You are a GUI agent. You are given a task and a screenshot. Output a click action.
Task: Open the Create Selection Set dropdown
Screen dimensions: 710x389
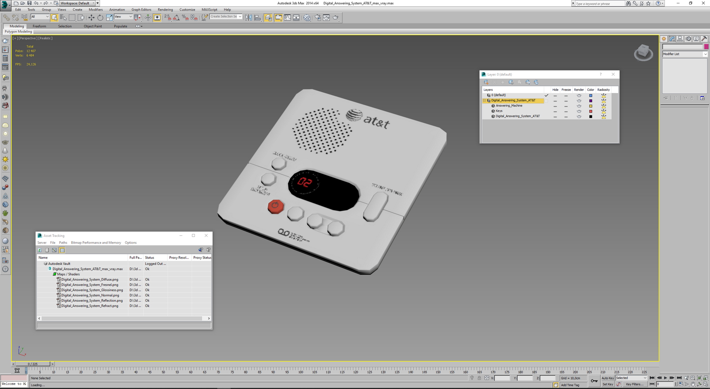pos(226,17)
